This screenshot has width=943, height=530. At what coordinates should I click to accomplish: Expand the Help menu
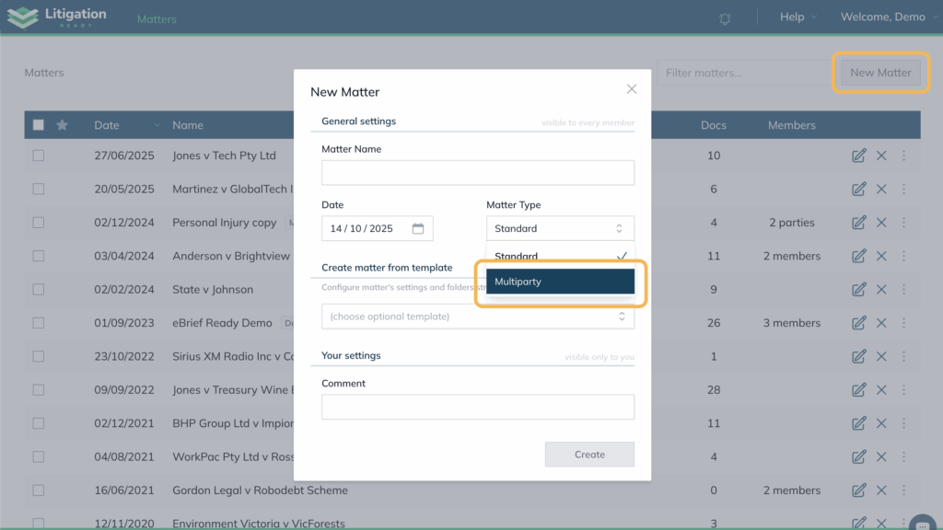pyautogui.click(x=797, y=17)
